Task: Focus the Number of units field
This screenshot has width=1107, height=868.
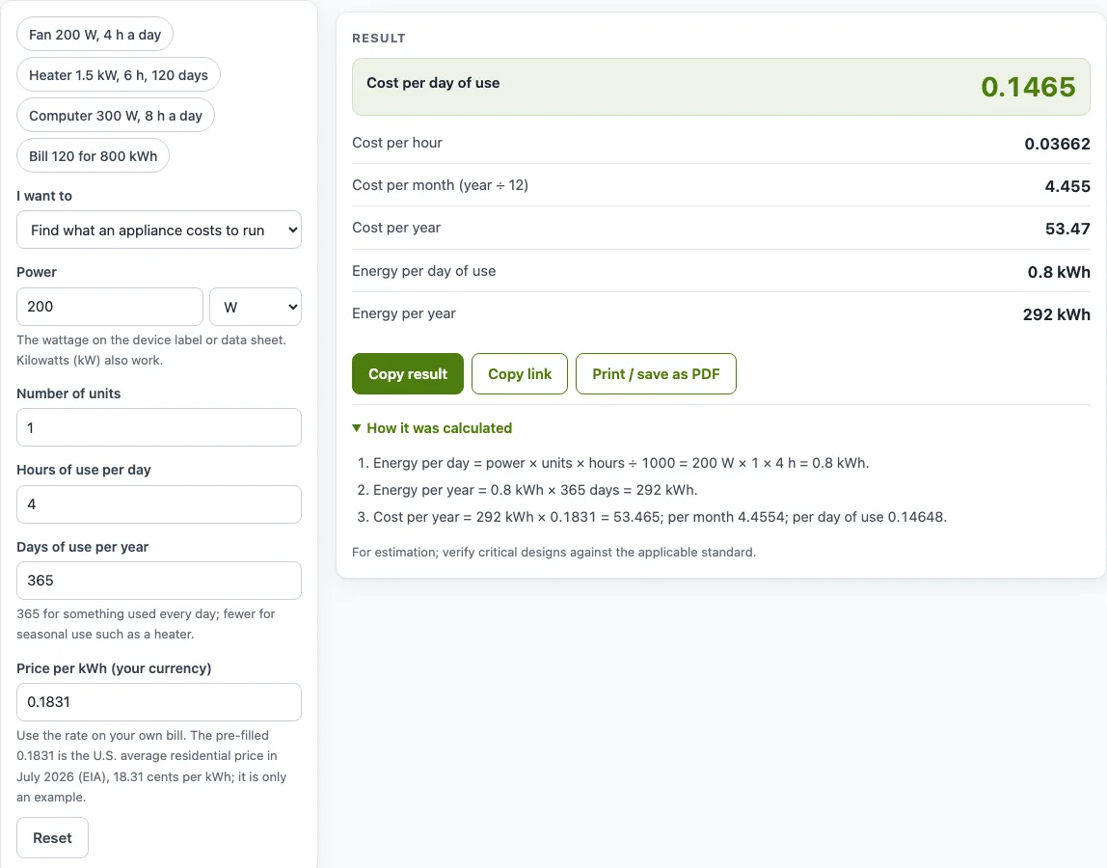Action: 159,427
